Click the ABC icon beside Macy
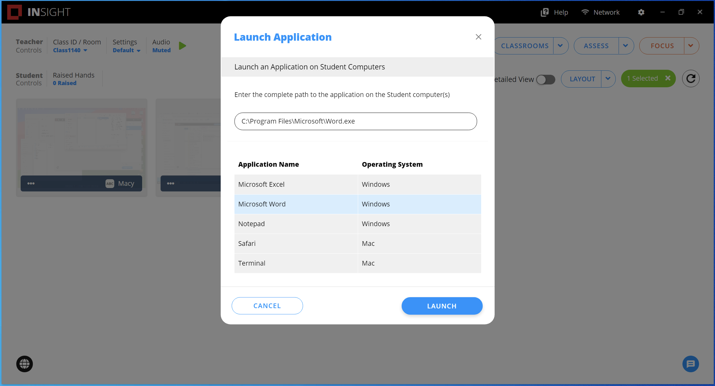Screen dimensions: 715x386 click(x=110, y=184)
